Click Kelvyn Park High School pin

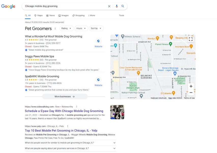point(141,96)
